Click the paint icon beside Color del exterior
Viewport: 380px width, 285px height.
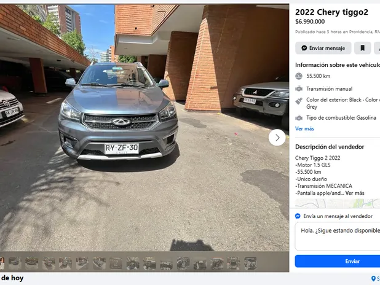coord(299,101)
